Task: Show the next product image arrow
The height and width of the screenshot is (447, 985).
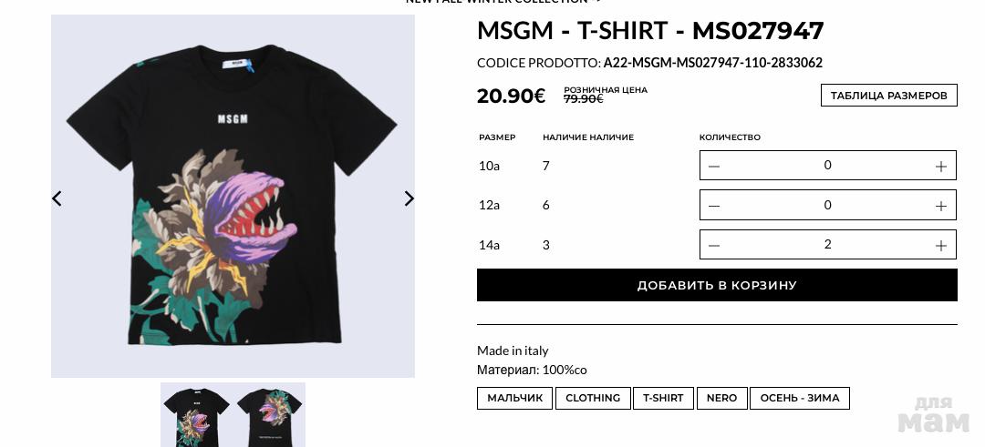Action: pyautogui.click(x=409, y=198)
